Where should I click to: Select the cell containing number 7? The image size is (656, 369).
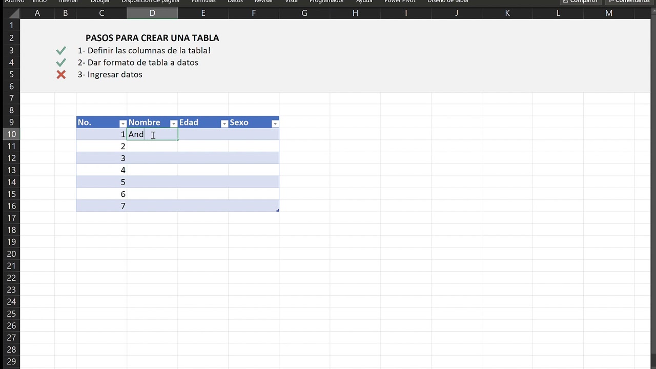(101, 206)
